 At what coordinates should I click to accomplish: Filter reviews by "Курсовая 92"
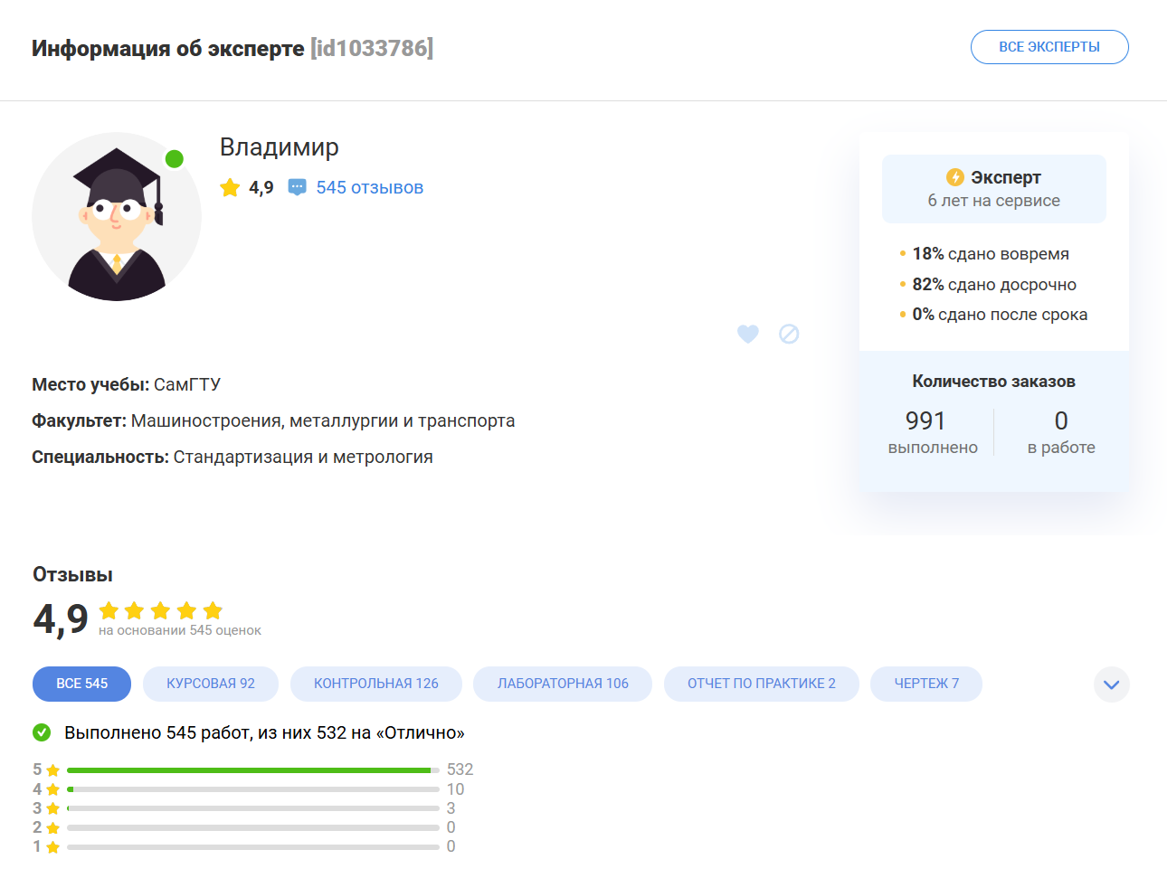coord(211,684)
